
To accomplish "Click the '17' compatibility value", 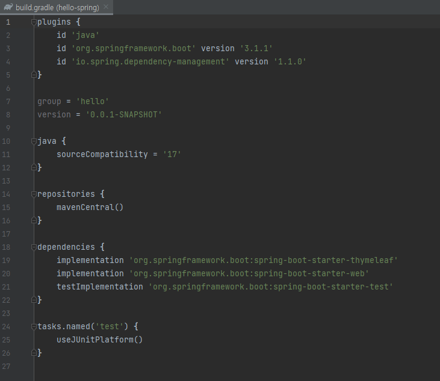I will pos(172,155).
